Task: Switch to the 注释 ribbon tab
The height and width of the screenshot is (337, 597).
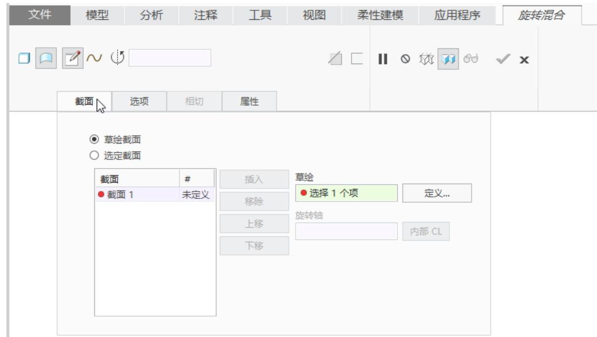Action: coord(205,15)
